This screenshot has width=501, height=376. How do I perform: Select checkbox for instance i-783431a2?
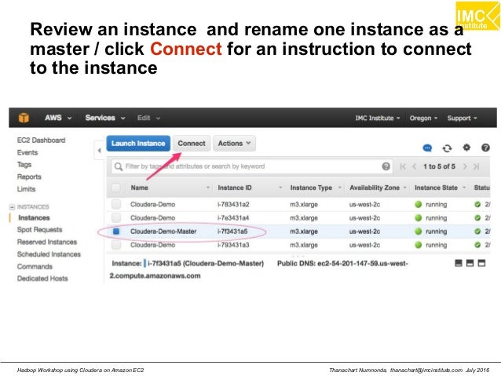click(116, 204)
